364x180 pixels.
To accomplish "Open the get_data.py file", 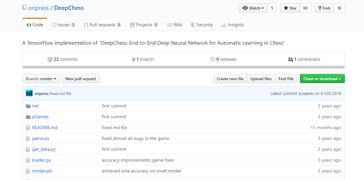I will pos(44,149).
